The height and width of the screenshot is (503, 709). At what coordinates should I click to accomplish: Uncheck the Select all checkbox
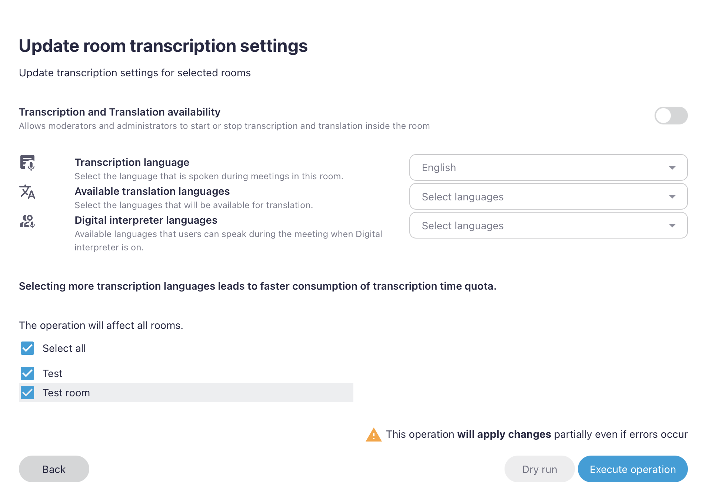point(27,348)
